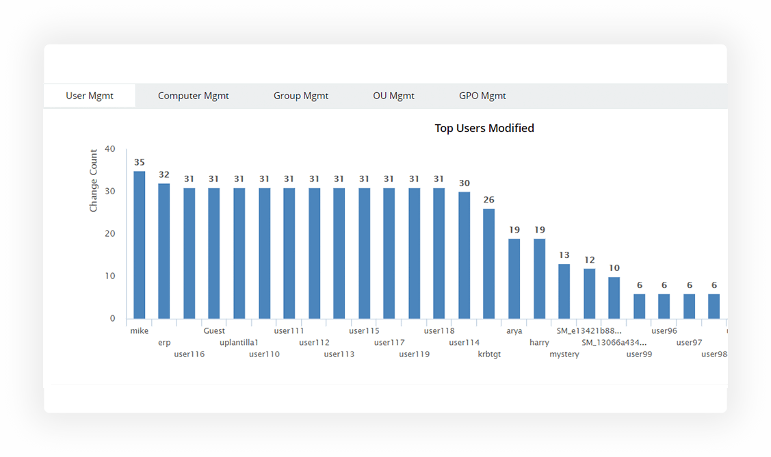View the GPO Mgmt tab

[x=482, y=96]
